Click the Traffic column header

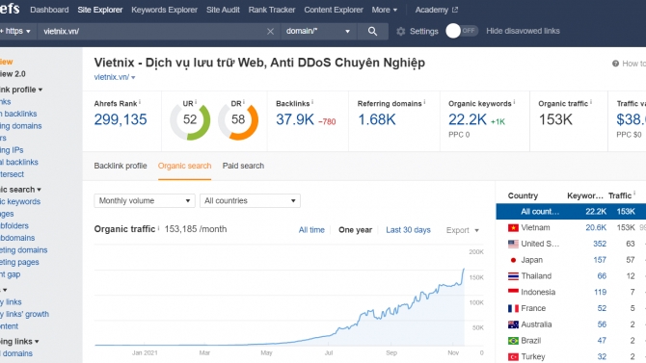620,195
